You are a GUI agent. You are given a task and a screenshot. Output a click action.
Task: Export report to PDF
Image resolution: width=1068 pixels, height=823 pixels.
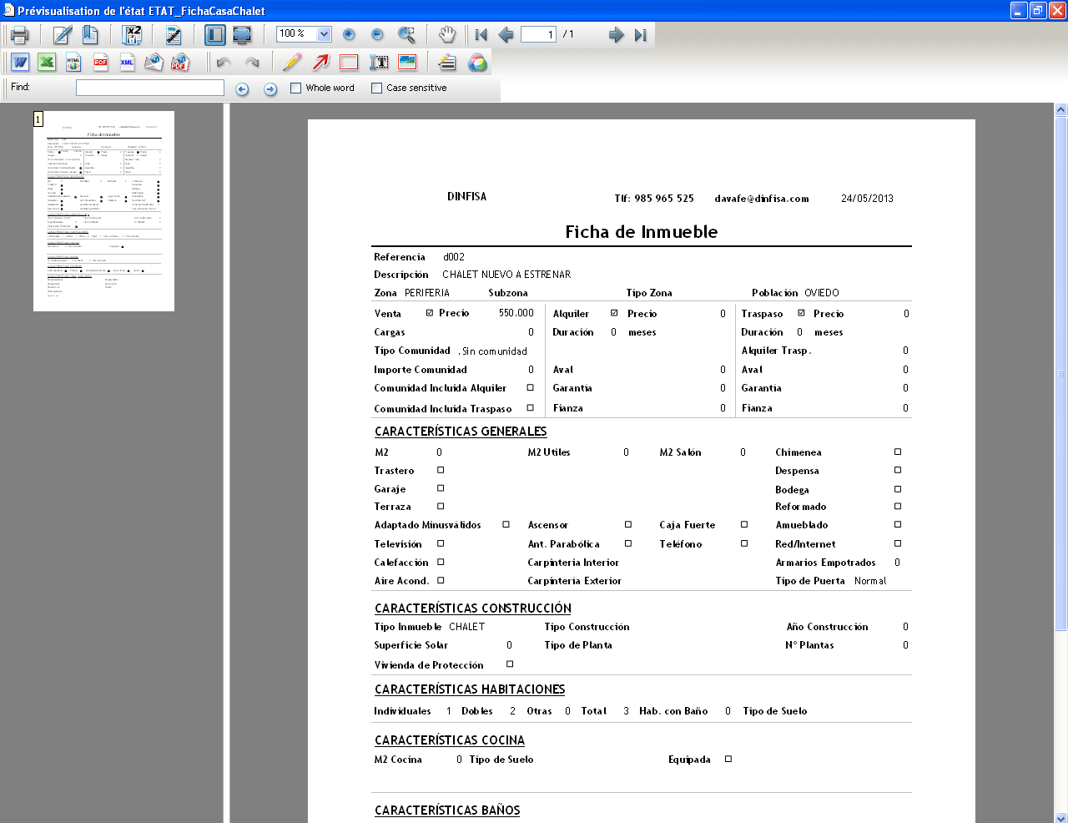pos(100,63)
